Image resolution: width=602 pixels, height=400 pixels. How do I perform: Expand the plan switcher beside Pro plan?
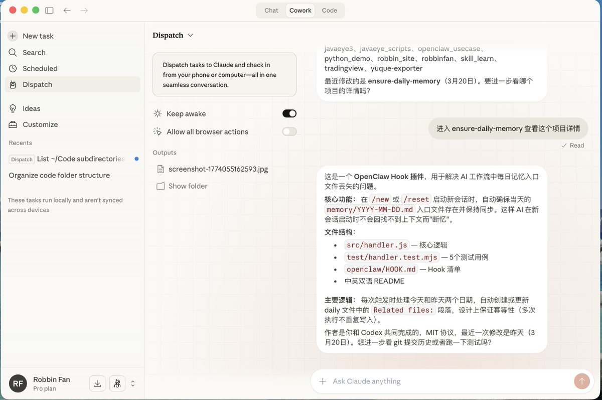[x=133, y=383]
